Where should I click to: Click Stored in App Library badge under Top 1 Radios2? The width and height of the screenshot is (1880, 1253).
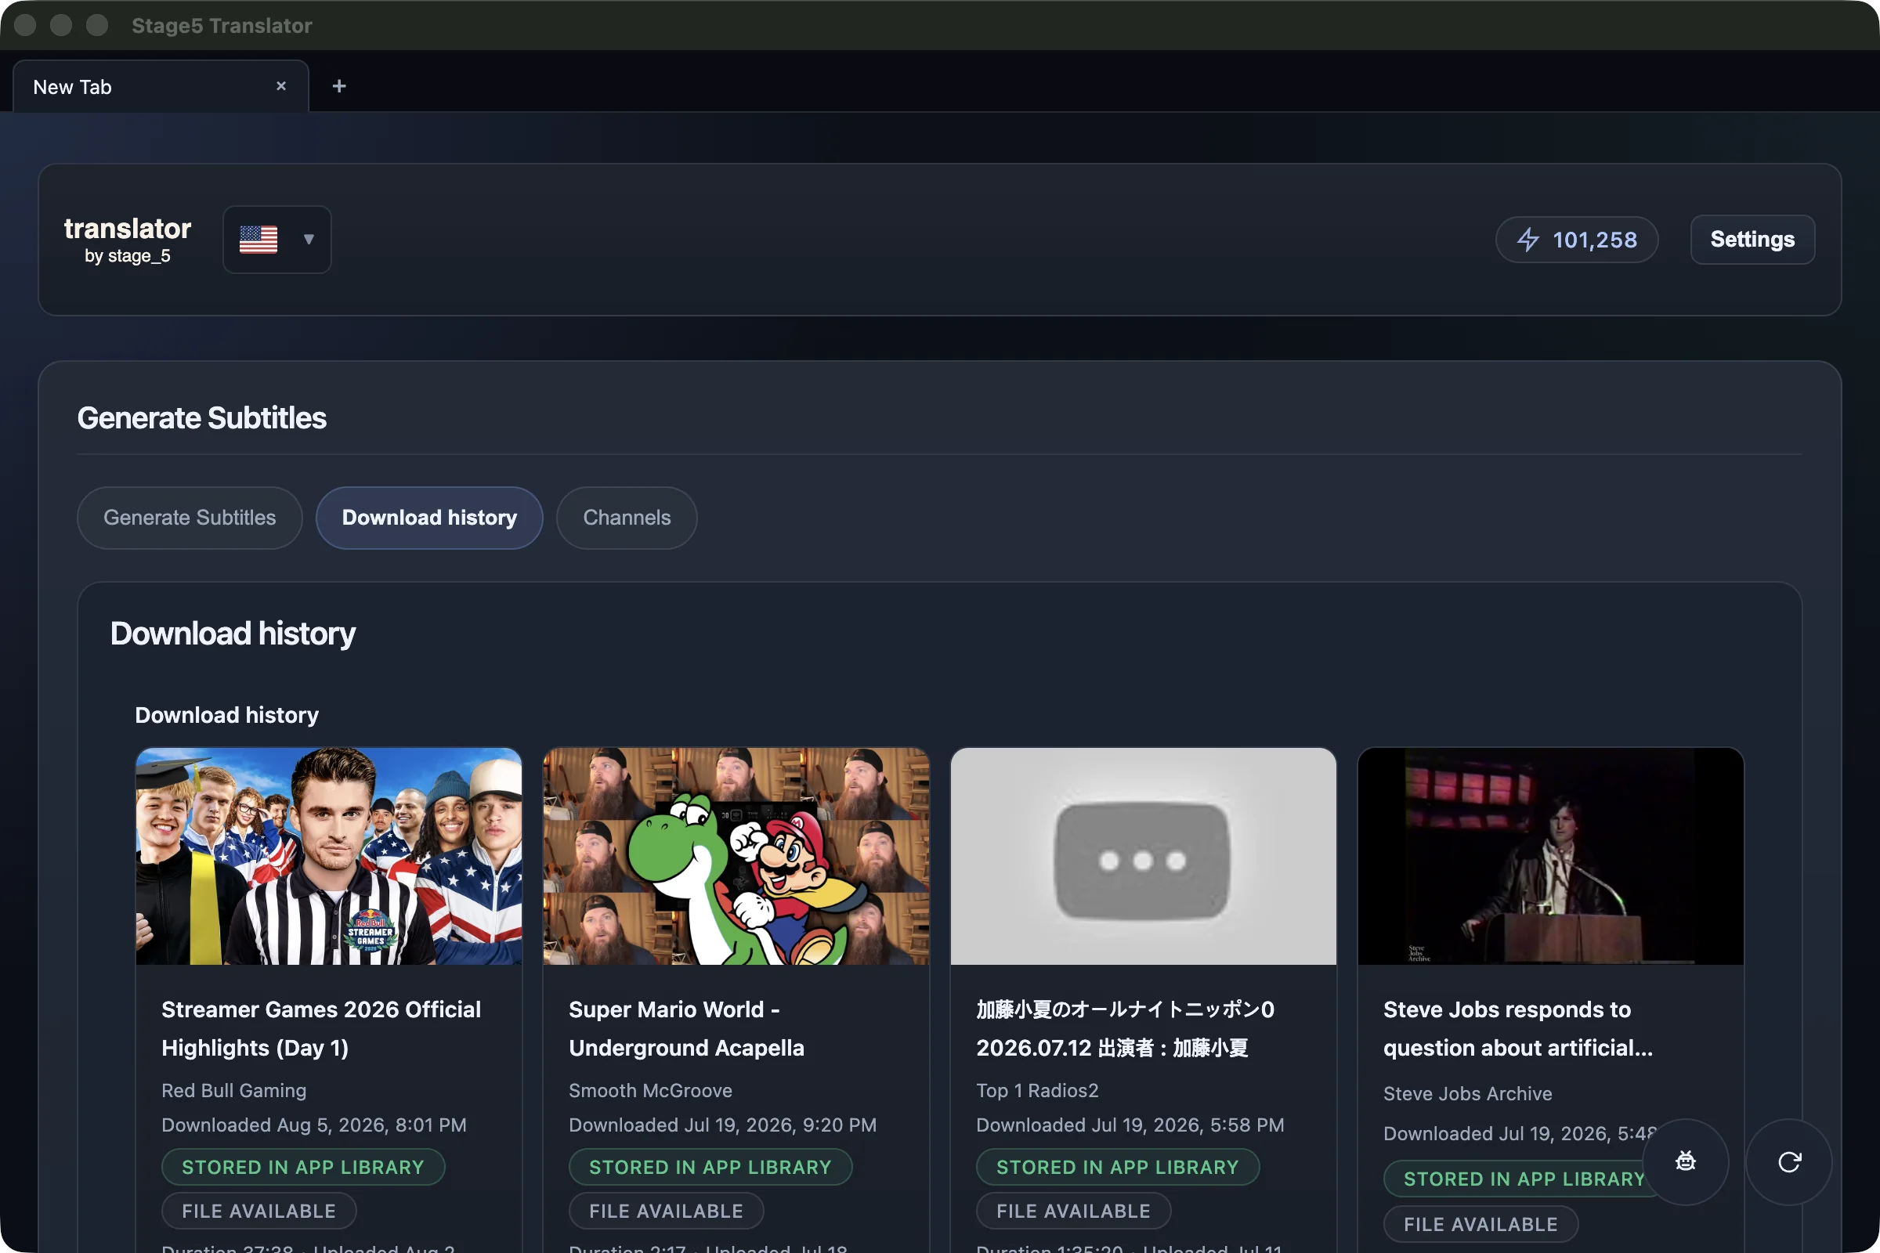point(1118,1168)
